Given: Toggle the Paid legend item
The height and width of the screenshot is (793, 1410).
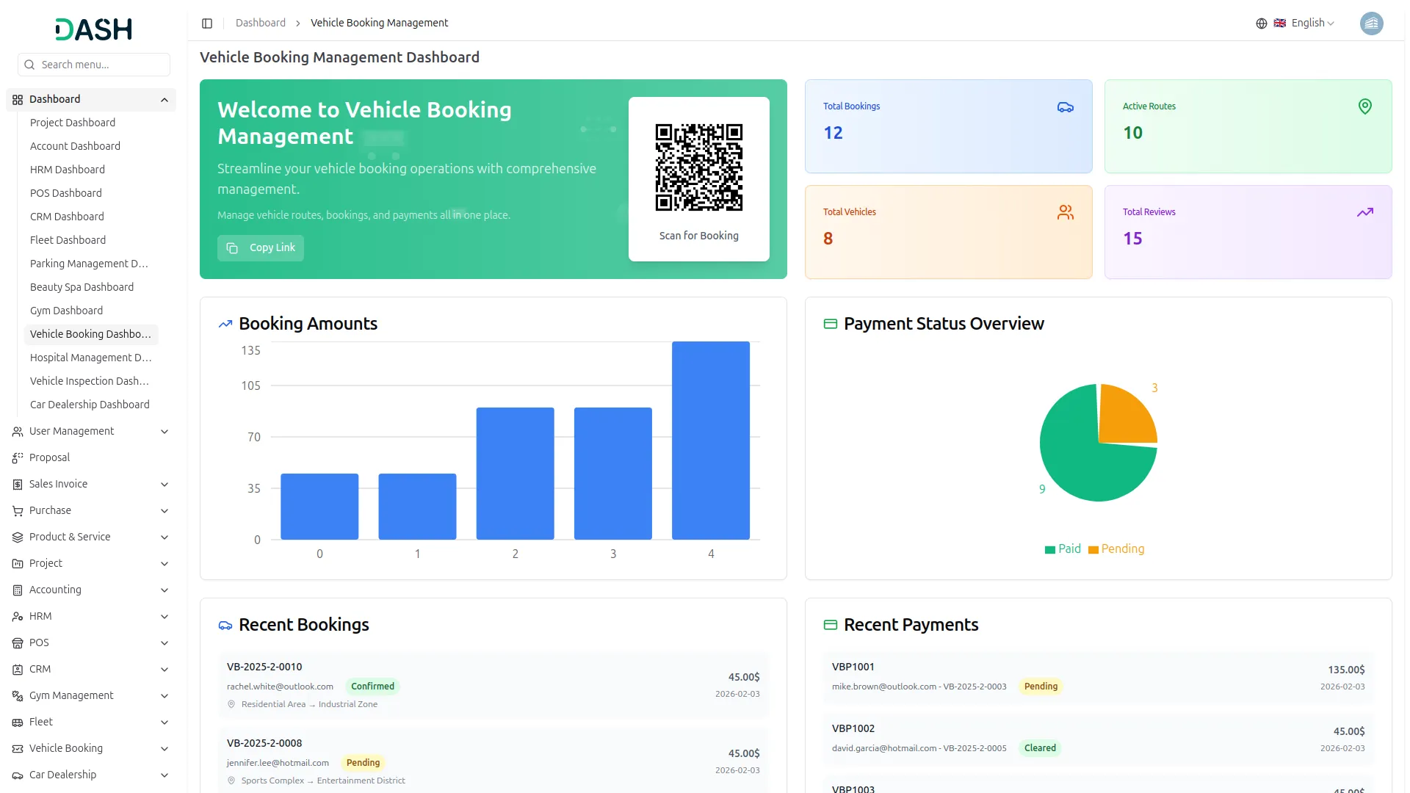Looking at the screenshot, I should (1063, 549).
